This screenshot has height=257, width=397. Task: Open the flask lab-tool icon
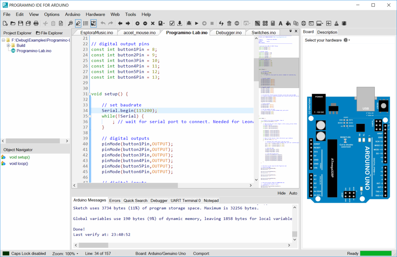coord(336,23)
